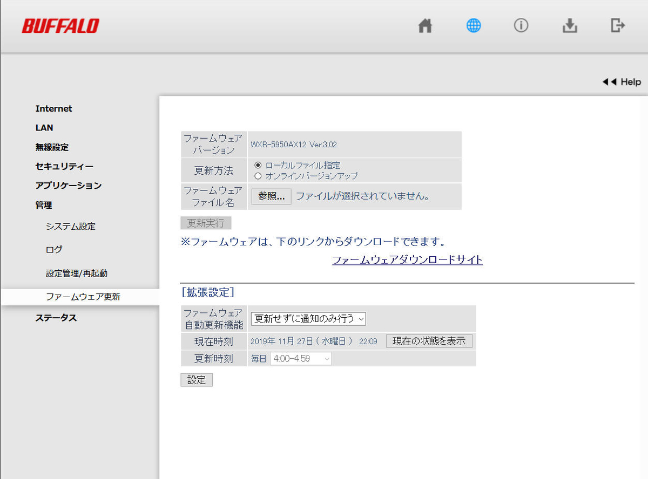Open the download tray icon
The width and height of the screenshot is (648, 479).
(x=570, y=26)
